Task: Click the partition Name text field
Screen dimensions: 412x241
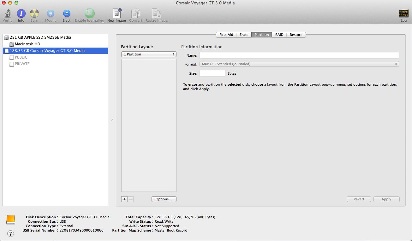Action: pos(299,55)
